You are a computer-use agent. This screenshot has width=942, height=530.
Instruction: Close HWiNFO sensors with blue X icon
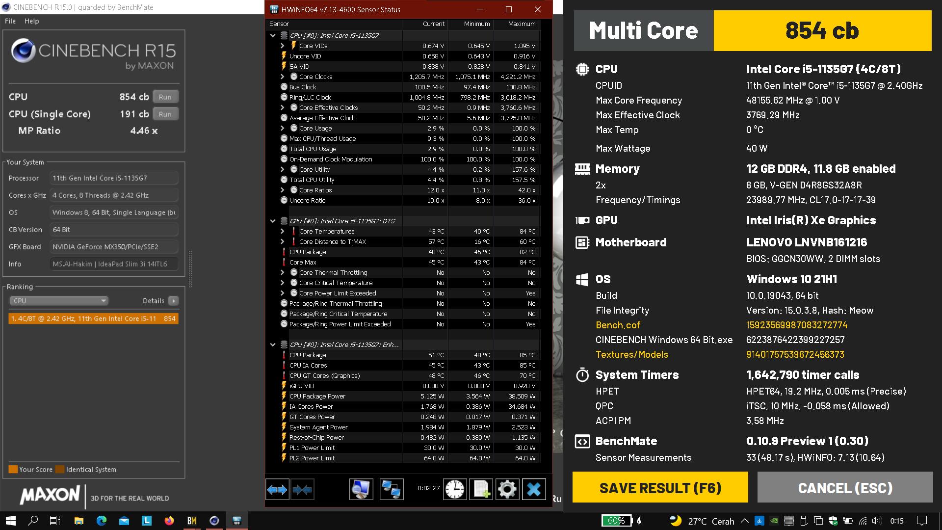[x=534, y=489]
